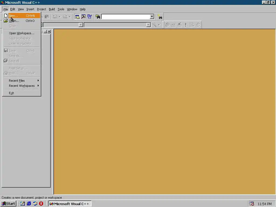Click the Visual C++ title bar app icon
Viewport: 276px width, 207px height.
tap(2, 2)
